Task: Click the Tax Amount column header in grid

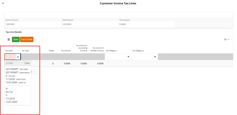Action: click(66, 51)
